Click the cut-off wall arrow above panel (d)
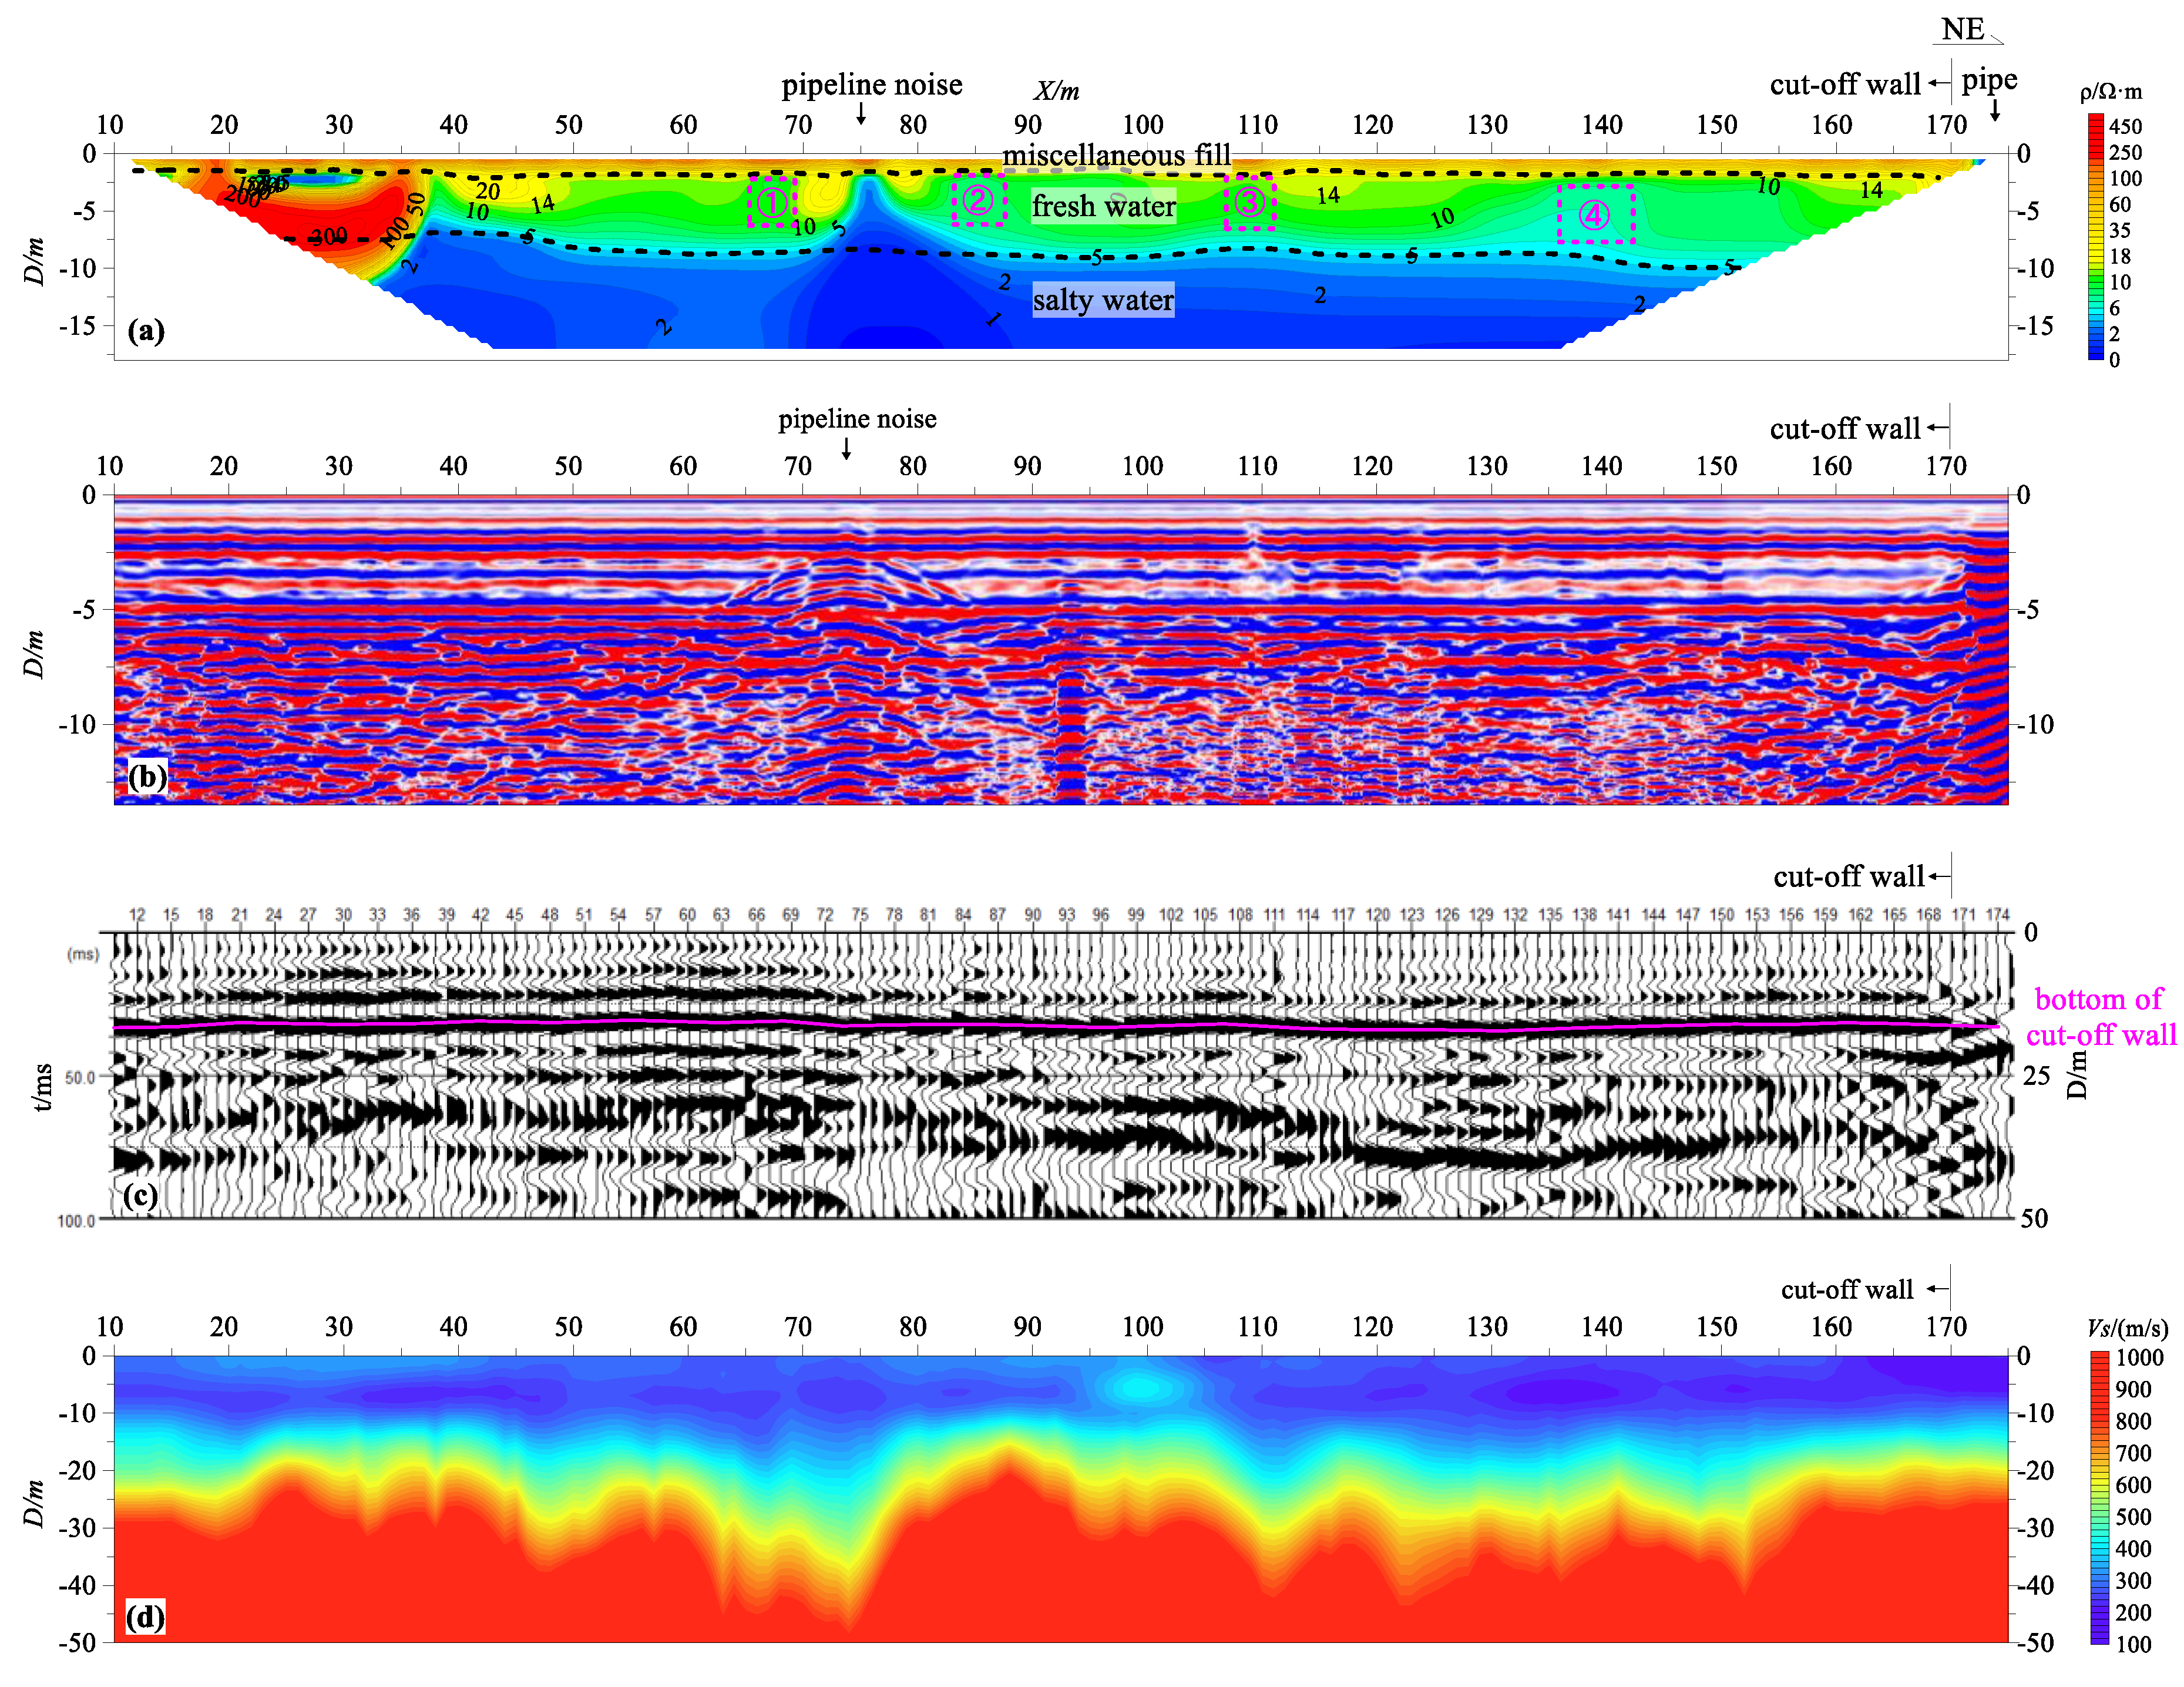The height and width of the screenshot is (1687, 2184). (x=1938, y=1289)
